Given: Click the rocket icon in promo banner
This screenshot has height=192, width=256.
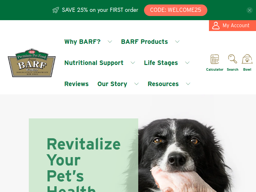Looking at the screenshot, I should click(x=55, y=10).
